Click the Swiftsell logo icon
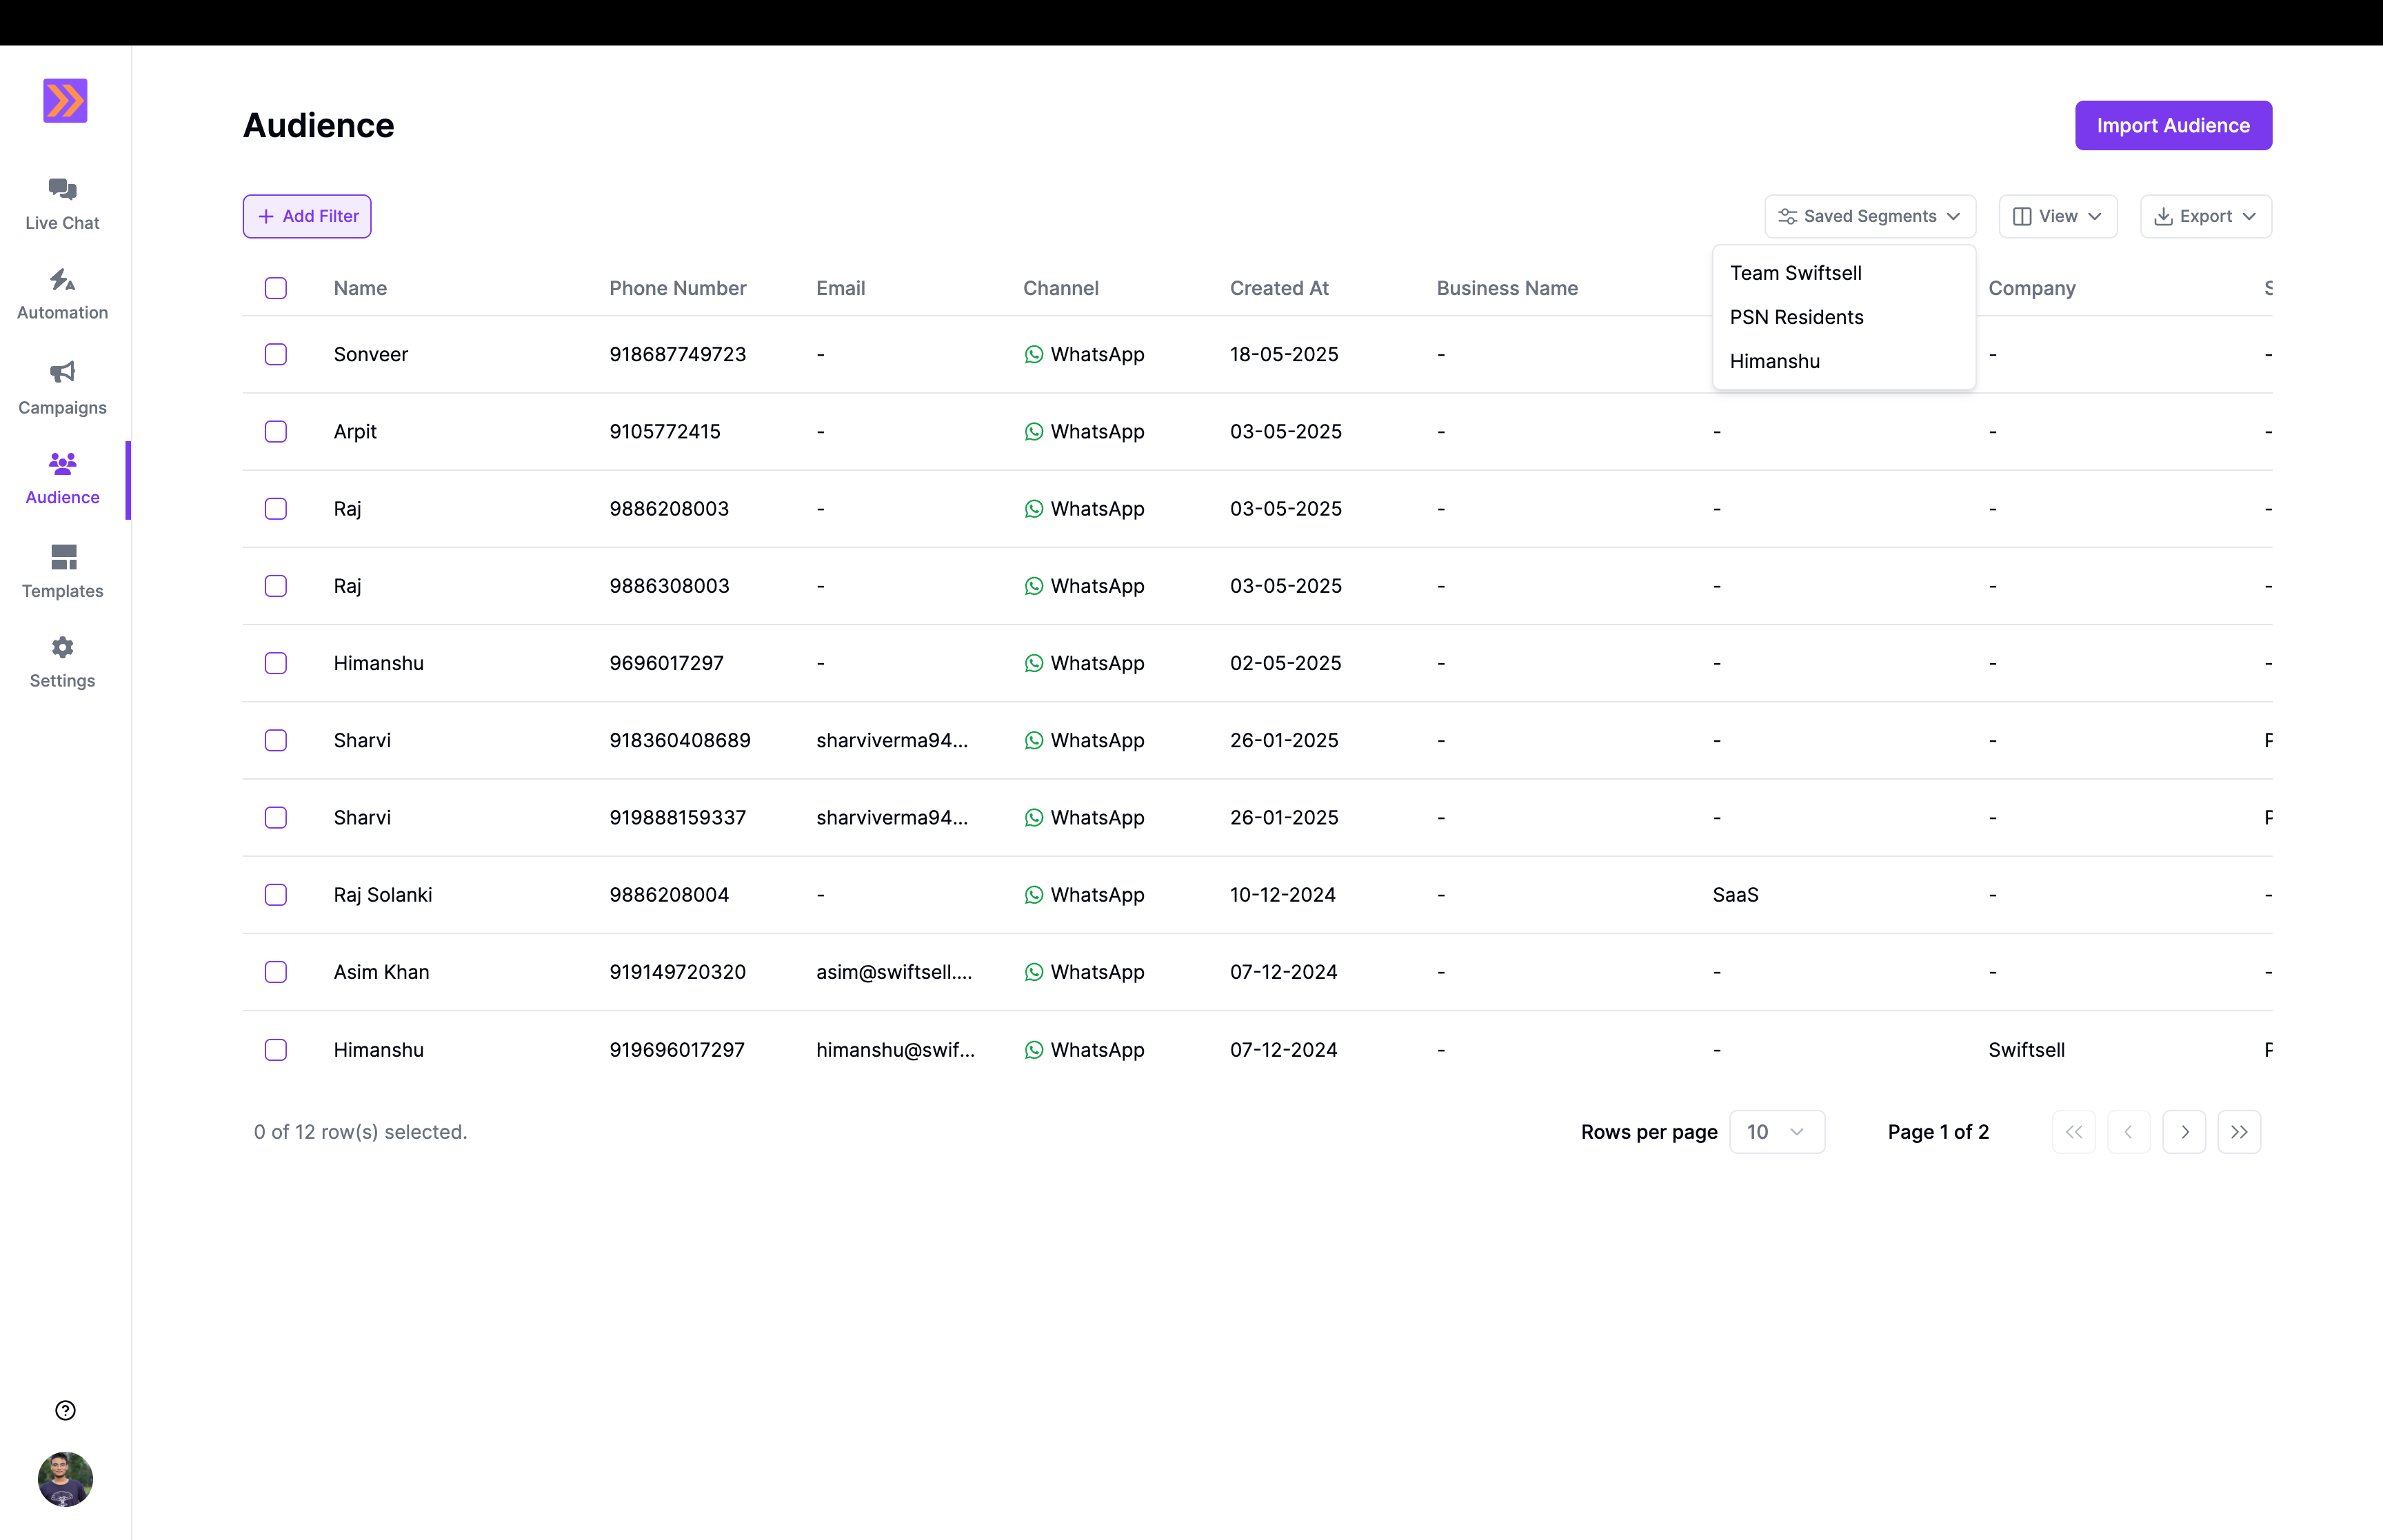This screenshot has width=2383, height=1540. pyautogui.click(x=65, y=100)
